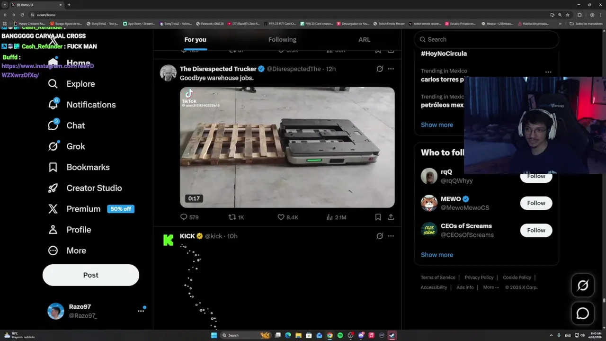
Task: Repost the warehouse jobs post
Action: [236, 217]
